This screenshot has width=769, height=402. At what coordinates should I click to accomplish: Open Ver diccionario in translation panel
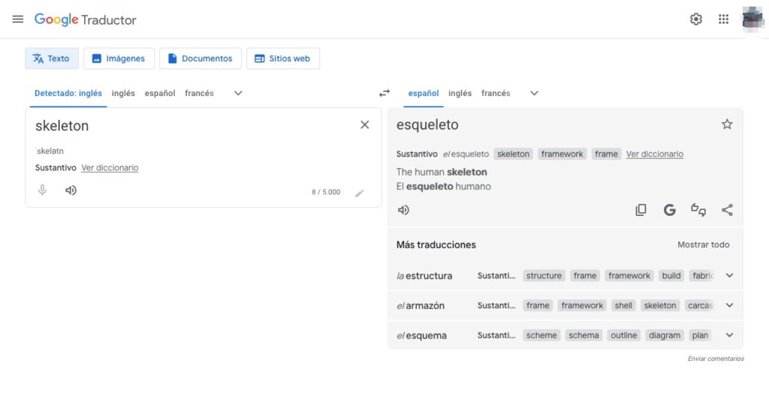click(655, 154)
